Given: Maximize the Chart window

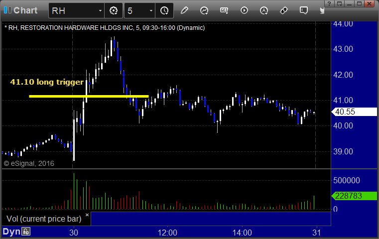Looking at the screenshot, I should click(360, 3).
